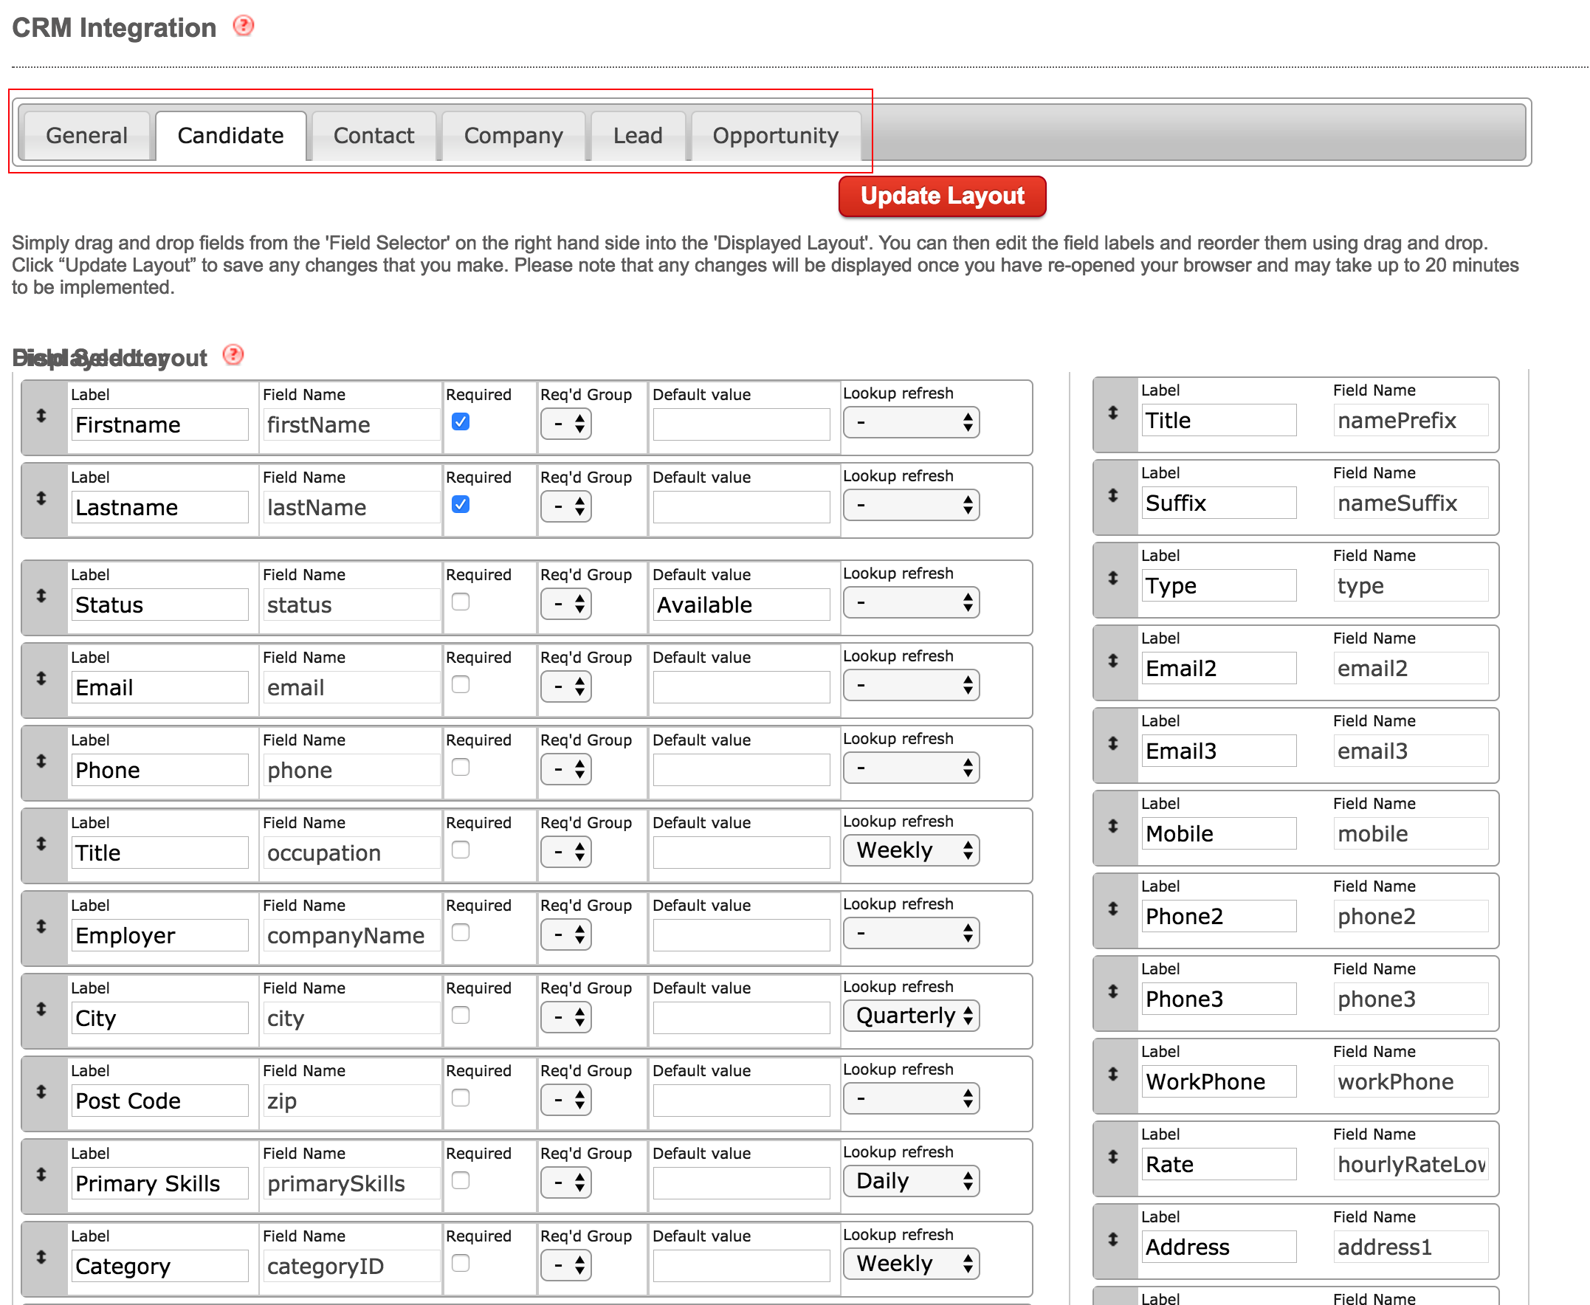The image size is (1590, 1305).
Task: Click drag handle of Rate field selector row
Action: 1112,1157
